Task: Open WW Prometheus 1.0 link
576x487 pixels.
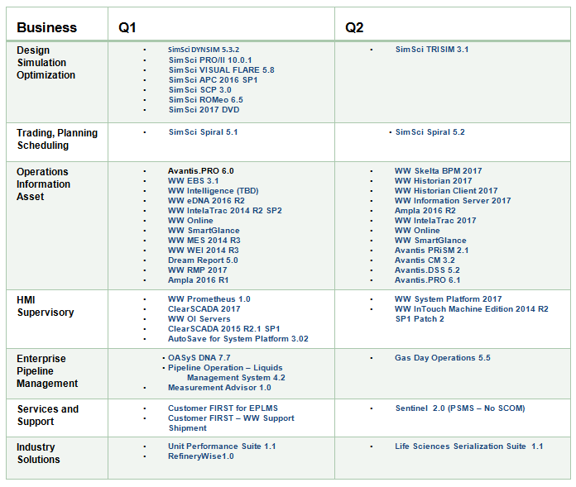Action: click(x=209, y=298)
